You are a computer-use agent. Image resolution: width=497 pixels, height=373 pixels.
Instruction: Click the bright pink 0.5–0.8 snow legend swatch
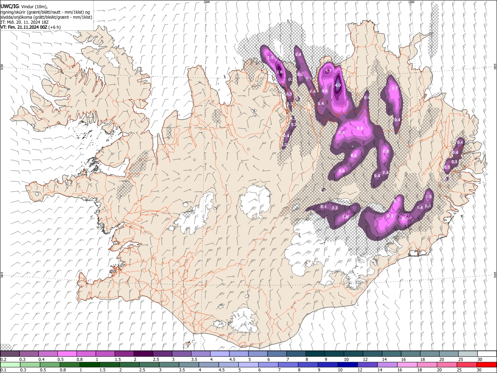67,354
